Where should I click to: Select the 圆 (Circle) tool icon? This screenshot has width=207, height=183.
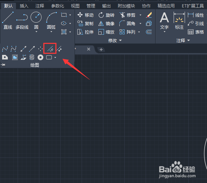pyautogui.click(x=36, y=17)
